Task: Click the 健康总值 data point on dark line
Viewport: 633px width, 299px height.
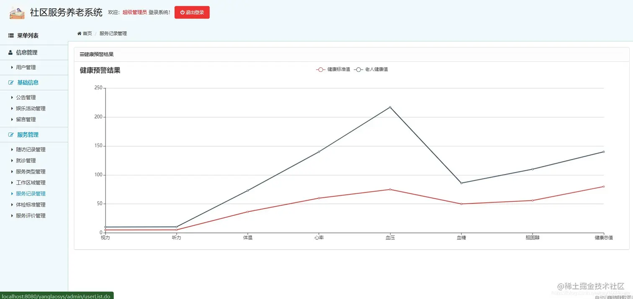Action: pos(604,152)
